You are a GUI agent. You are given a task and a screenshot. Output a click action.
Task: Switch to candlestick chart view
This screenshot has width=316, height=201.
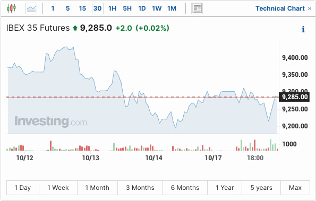tap(11, 8)
